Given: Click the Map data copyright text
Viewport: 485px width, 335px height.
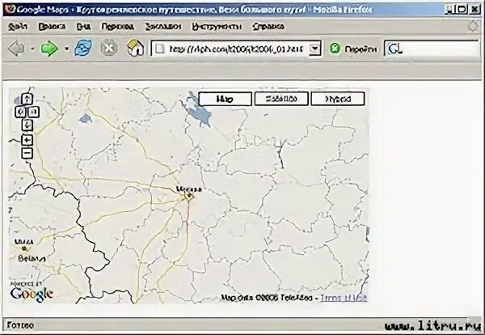Looking at the screenshot, I should click(x=267, y=298).
